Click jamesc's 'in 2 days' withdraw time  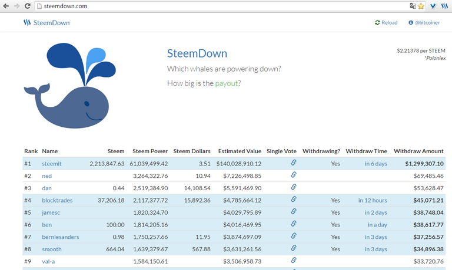[x=375, y=213]
